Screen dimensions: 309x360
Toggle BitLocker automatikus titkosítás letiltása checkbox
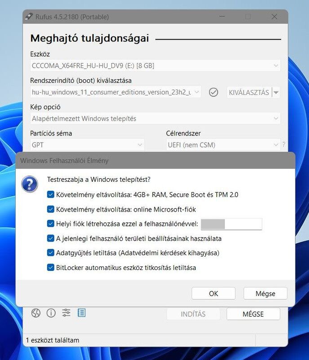click(x=50, y=267)
